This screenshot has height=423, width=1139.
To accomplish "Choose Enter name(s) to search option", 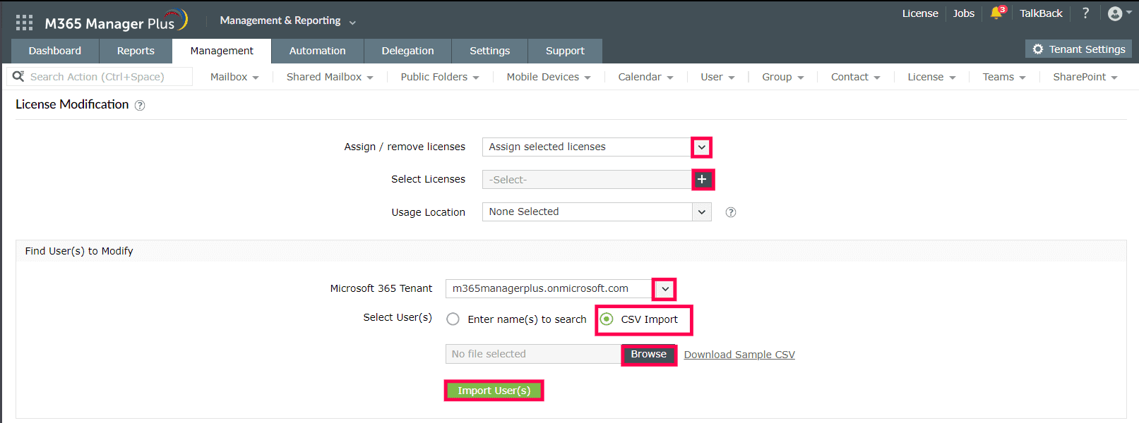I will pos(453,319).
